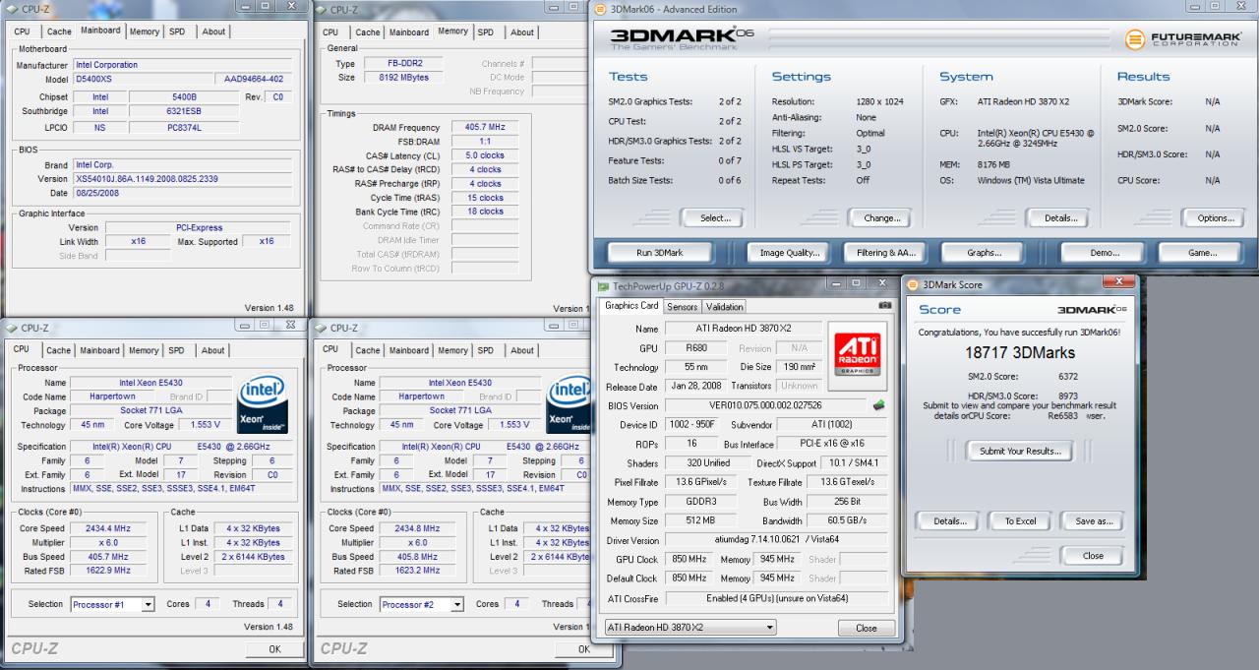Click the GPU-Z Name field ATI Radeon HD 3870 X2
Screen dimensions: 1259x670
coord(743,330)
